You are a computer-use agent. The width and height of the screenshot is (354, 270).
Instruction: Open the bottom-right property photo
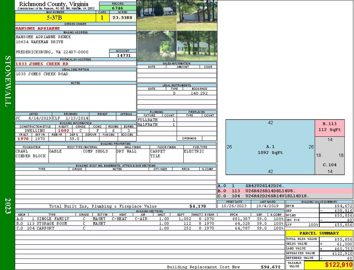[197, 46]
